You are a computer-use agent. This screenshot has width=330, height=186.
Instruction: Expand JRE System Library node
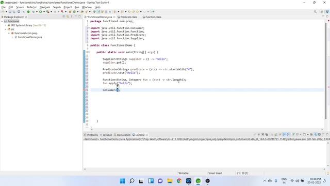(6, 25)
